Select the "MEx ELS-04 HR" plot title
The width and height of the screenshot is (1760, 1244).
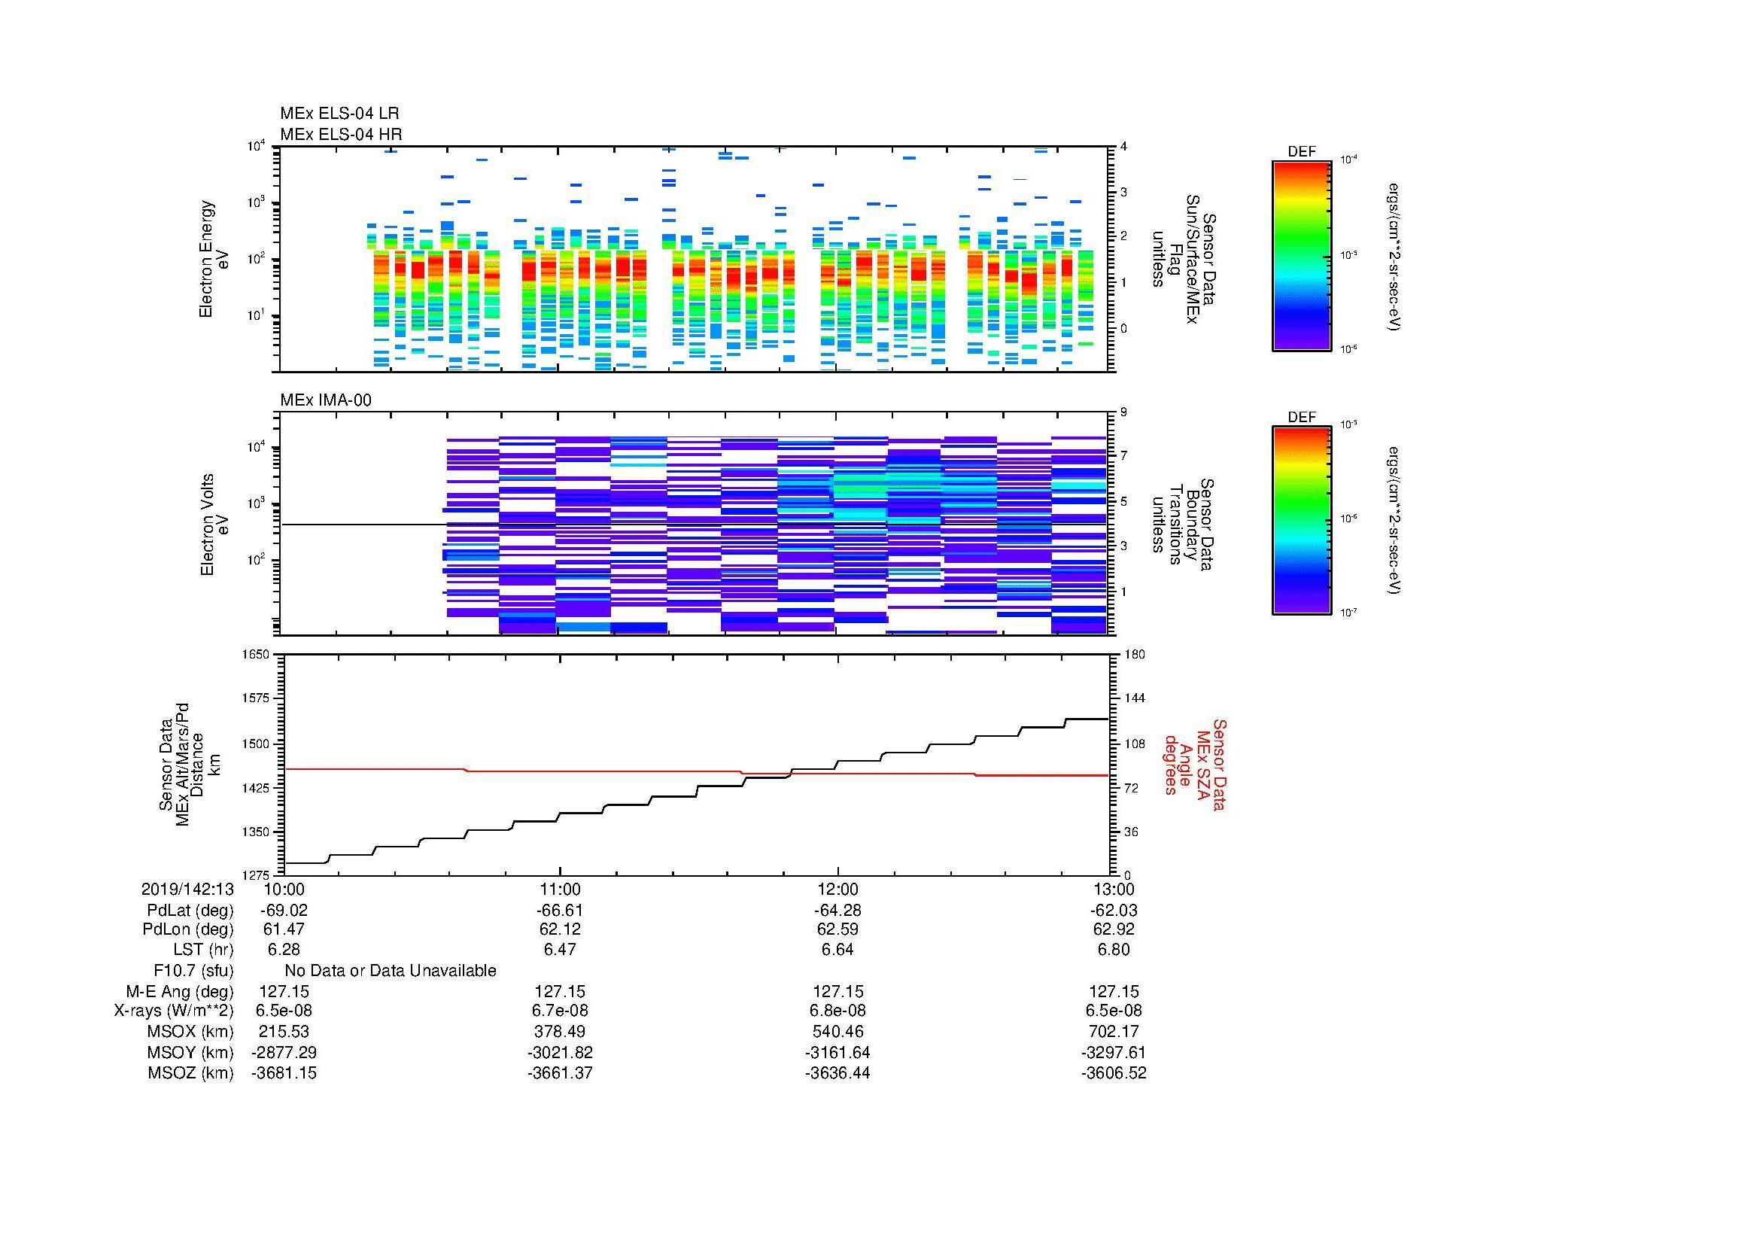click(x=340, y=134)
